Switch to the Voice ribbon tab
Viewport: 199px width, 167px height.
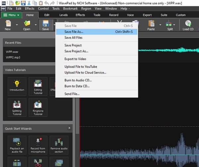130,15
